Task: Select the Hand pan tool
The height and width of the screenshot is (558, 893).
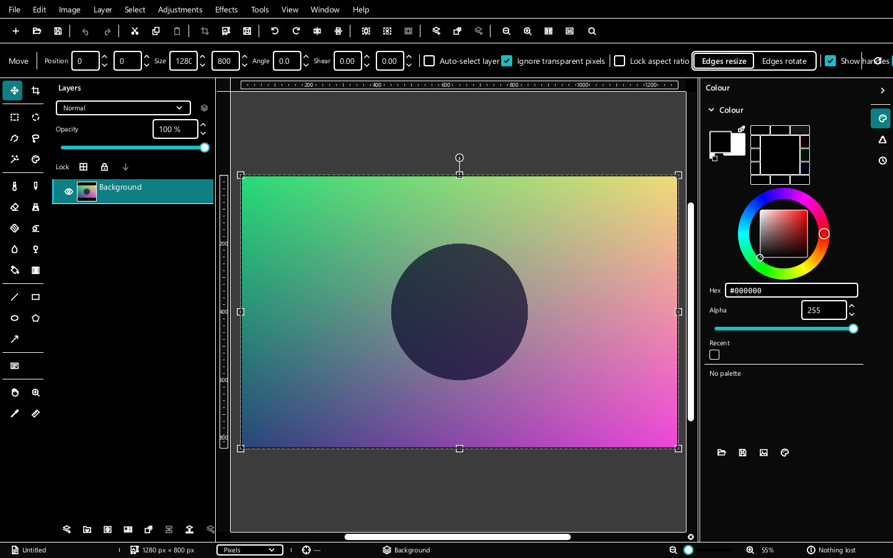Action: 14,392
